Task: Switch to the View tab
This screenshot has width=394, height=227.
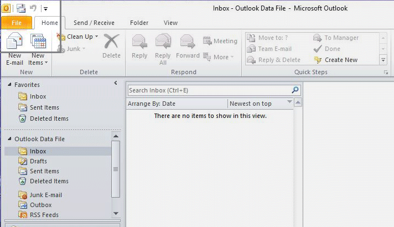Action: [170, 23]
